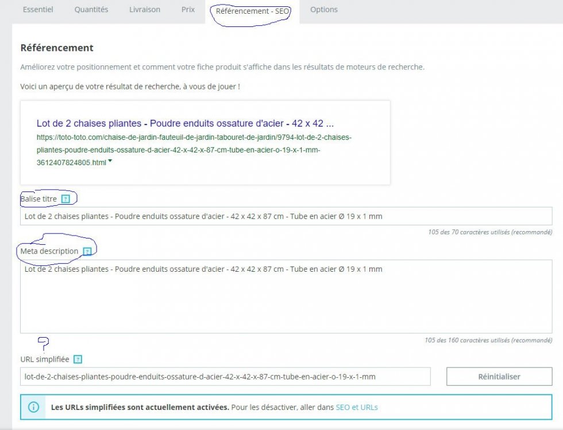The image size is (563, 430).
Task: Click the search preview title link
Action: (185, 123)
